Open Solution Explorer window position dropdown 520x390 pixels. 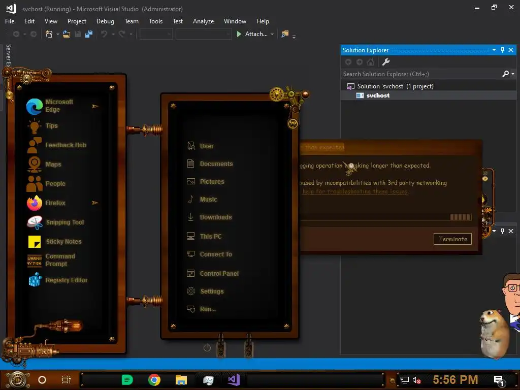coord(494,50)
